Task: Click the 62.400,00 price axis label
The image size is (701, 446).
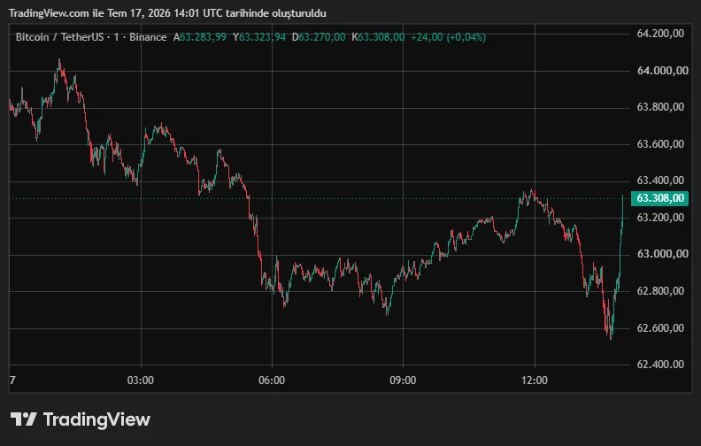Action: coord(660,365)
